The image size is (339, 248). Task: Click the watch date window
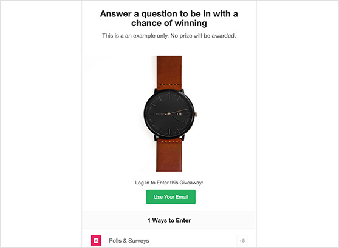click(x=179, y=114)
